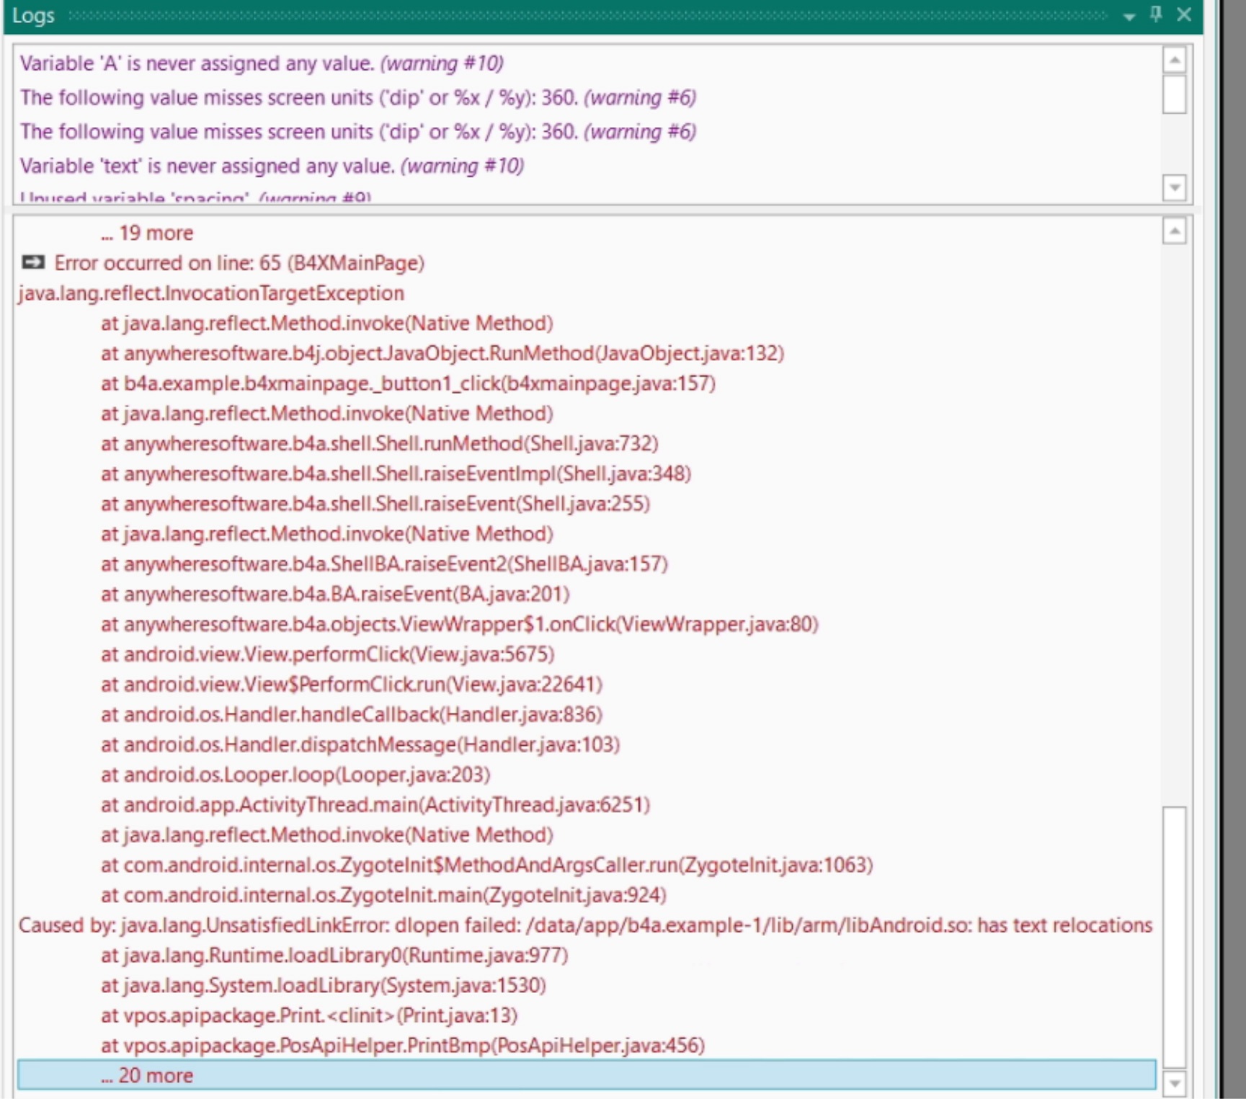
Task: Select the System.loadLibrary(System.java:1530) line
Action: 323,985
